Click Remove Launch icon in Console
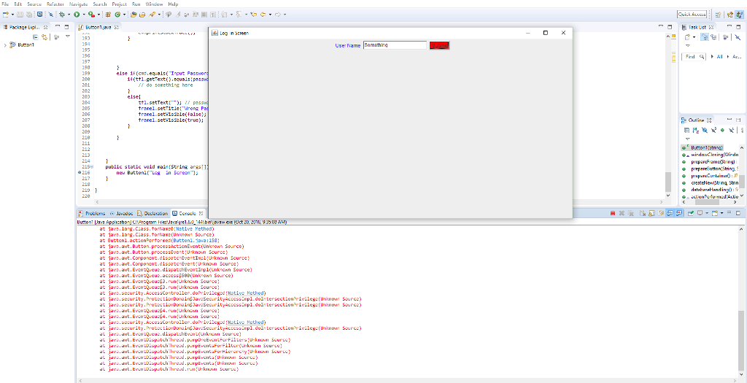 tap(622, 214)
